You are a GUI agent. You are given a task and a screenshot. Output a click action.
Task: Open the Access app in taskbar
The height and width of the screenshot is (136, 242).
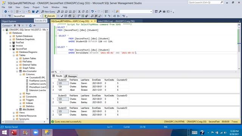pos(14,133)
